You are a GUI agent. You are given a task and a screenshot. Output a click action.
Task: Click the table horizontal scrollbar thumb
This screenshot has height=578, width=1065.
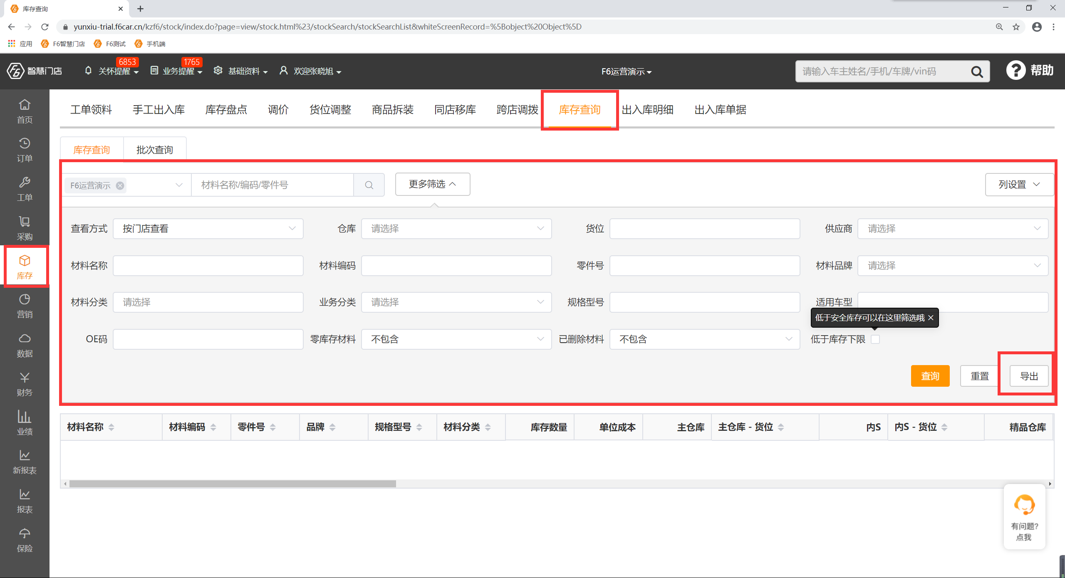[233, 484]
